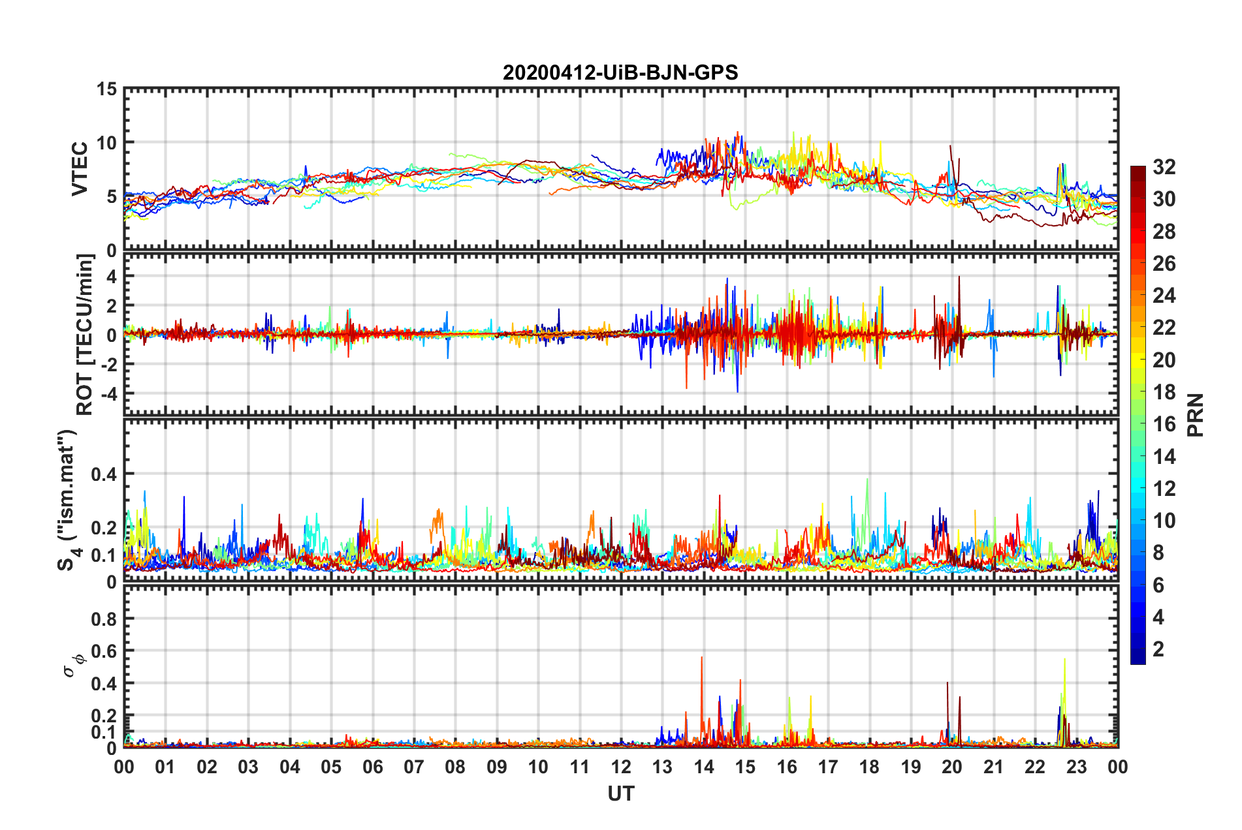Click x-axis tick label 18
Viewport: 1242px width, 830px height.
pos(869,767)
